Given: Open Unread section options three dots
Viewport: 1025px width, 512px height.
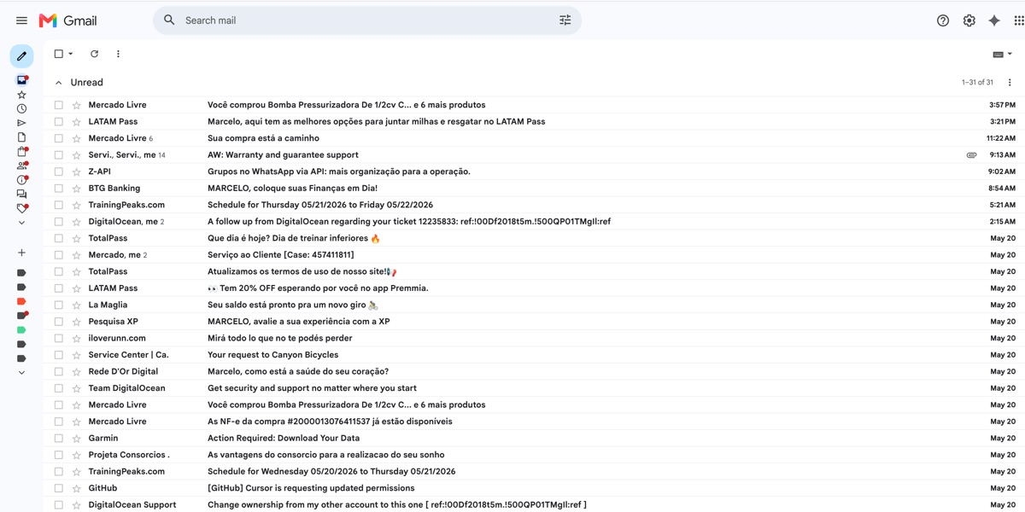Looking at the screenshot, I should 1010,83.
